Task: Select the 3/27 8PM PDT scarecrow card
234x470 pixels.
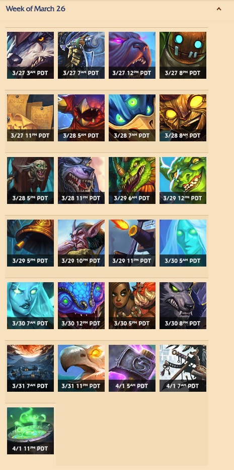Action: [x=183, y=55]
